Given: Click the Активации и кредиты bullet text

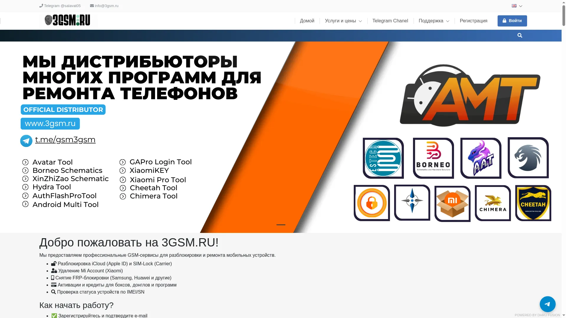Looking at the screenshot, I should tap(117, 285).
